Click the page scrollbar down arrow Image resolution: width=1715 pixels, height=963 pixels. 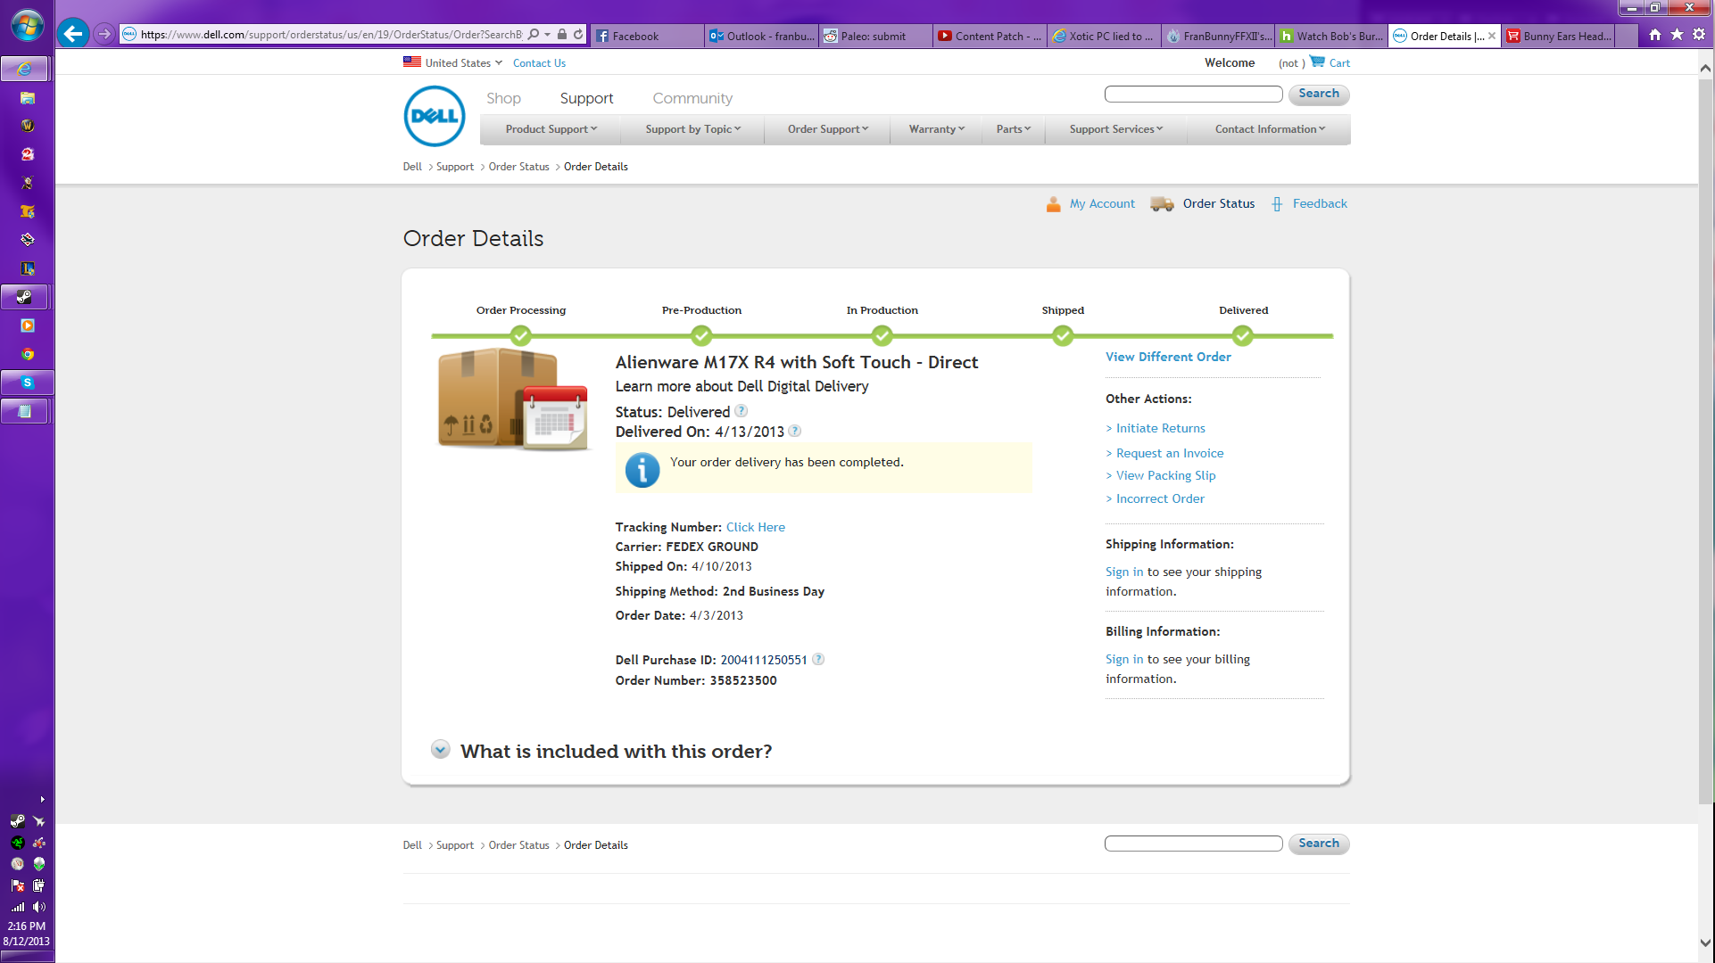point(1705,942)
